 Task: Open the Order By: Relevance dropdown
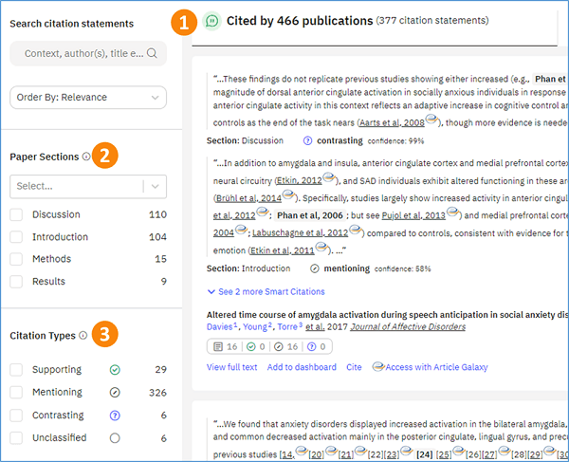point(88,98)
